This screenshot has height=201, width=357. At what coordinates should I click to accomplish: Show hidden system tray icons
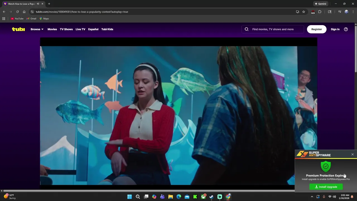(x=312, y=197)
